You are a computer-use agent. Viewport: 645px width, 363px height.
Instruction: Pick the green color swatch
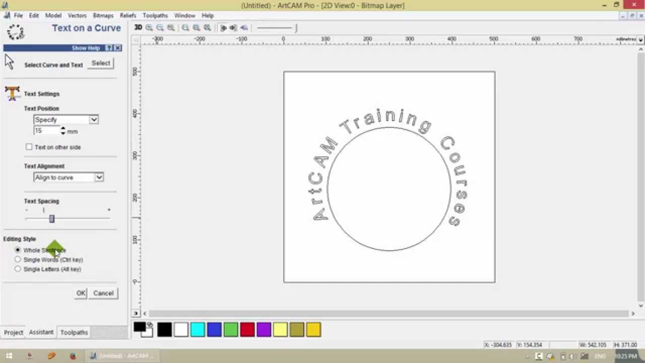(x=231, y=329)
